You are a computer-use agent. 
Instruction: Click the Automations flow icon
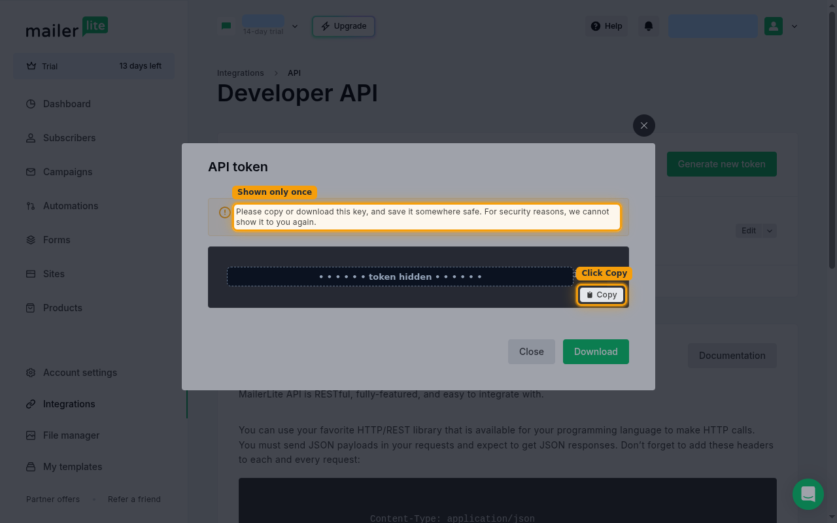pos(31,206)
